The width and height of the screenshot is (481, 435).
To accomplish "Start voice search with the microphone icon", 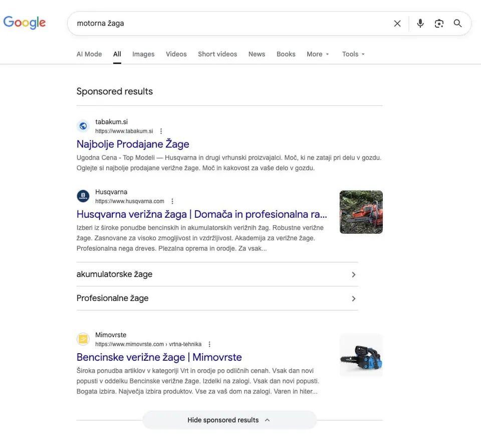I will click(420, 24).
